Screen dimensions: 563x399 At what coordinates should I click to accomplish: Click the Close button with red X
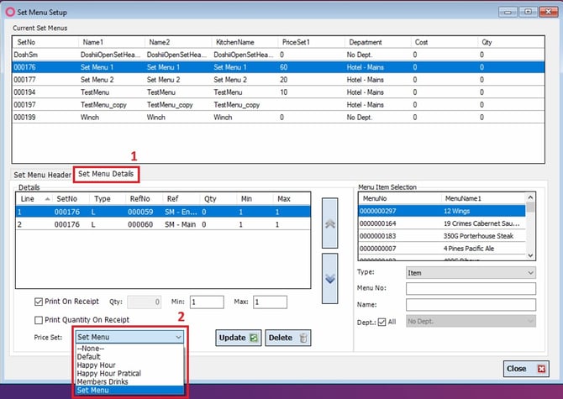pyautogui.click(x=526, y=369)
